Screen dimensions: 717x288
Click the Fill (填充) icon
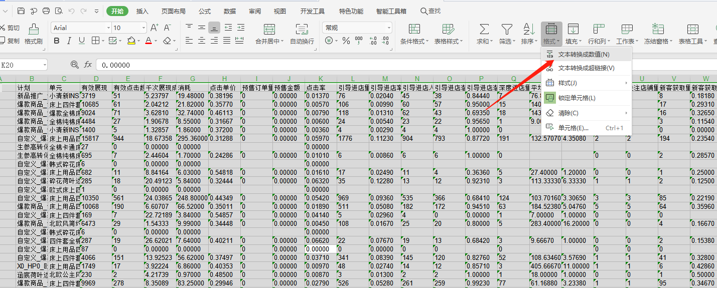[x=573, y=30]
